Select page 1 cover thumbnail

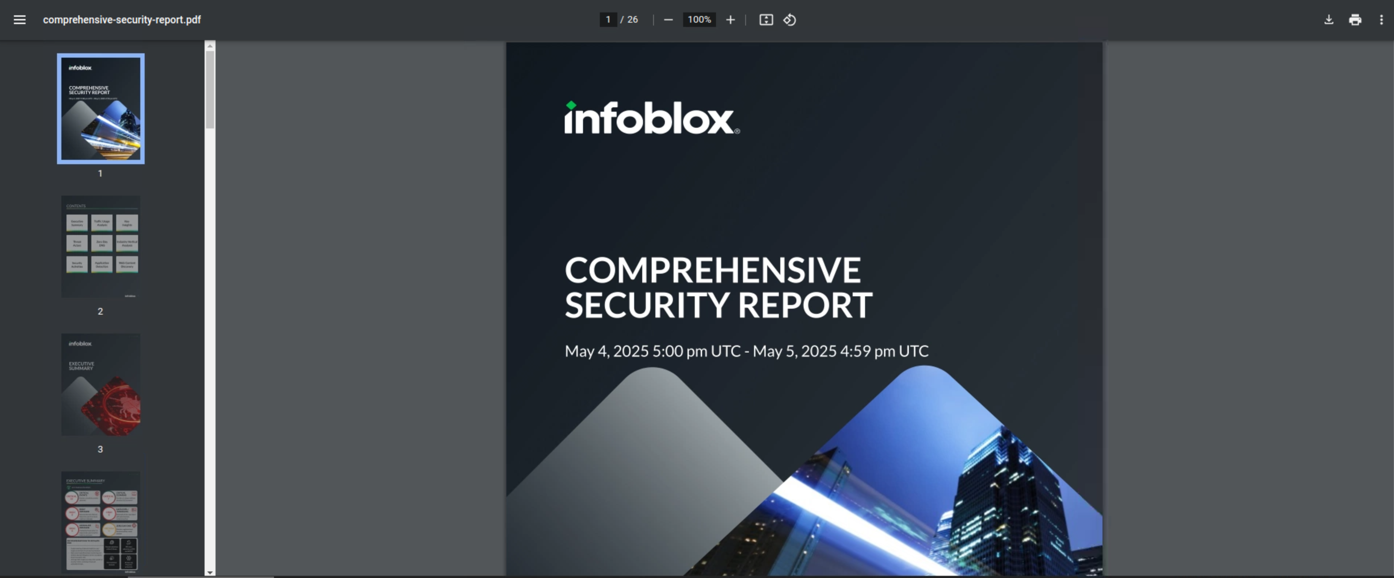pyautogui.click(x=101, y=109)
